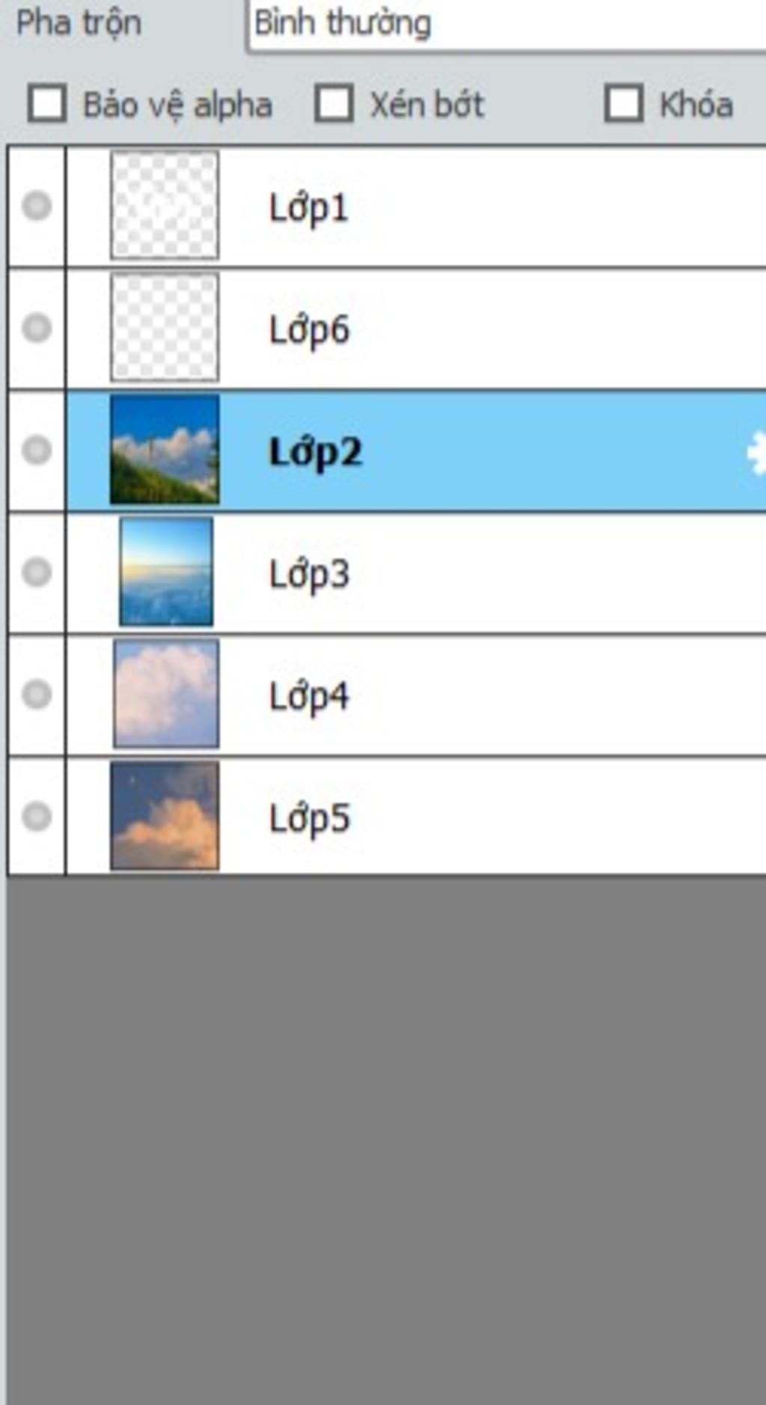The height and width of the screenshot is (1405, 766).
Task: Check the Khóa lock checkbox
Action: point(623,103)
